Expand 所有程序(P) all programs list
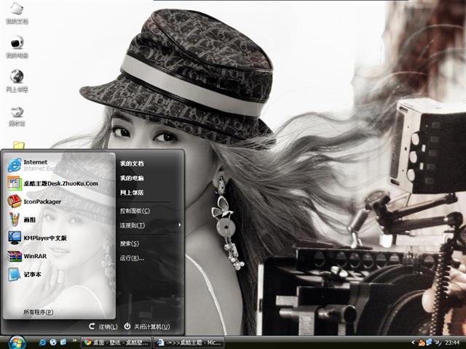The image size is (466, 349). (x=39, y=312)
